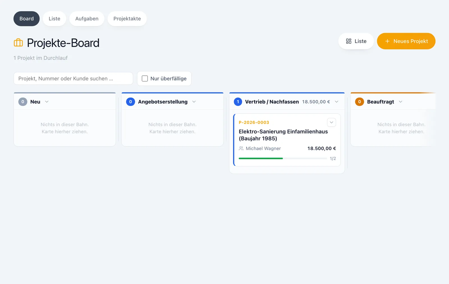Open the Elektro-Sanierung Einfamilienhaus card title

coord(283,135)
